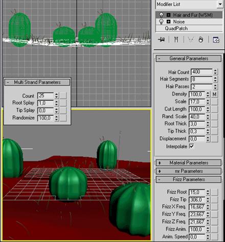This screenshot has width=225, height=242.
Task: Click Frizz Y Freq. value field
Action: coord(197,214)
